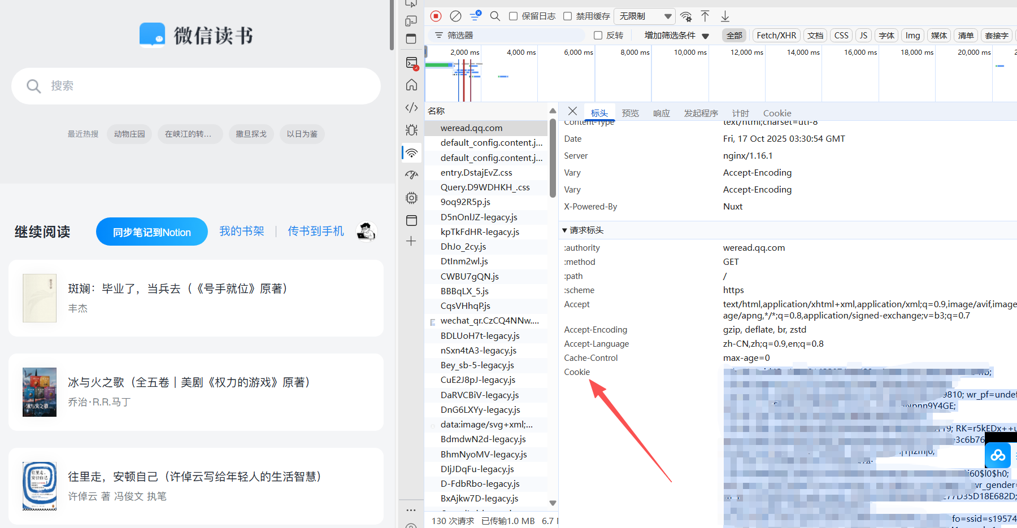The image size is (1017, 528).
Task: Toggle device emulation icon in DevTools sidebar
Action: (411, 21)
